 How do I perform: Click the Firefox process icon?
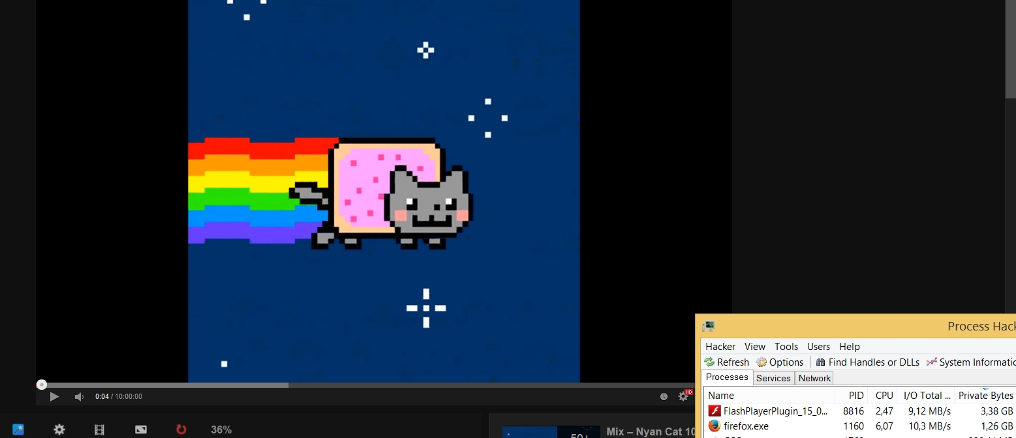[x=714, y=426]
